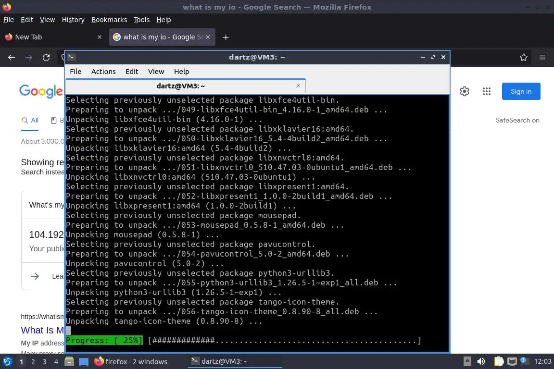Image resolution: width=554 pixels, height=369 pixels.
Task: Click 'Unpacking mousepad (0.5.8-1)' line in terminal
Action: tap(142, 235)
